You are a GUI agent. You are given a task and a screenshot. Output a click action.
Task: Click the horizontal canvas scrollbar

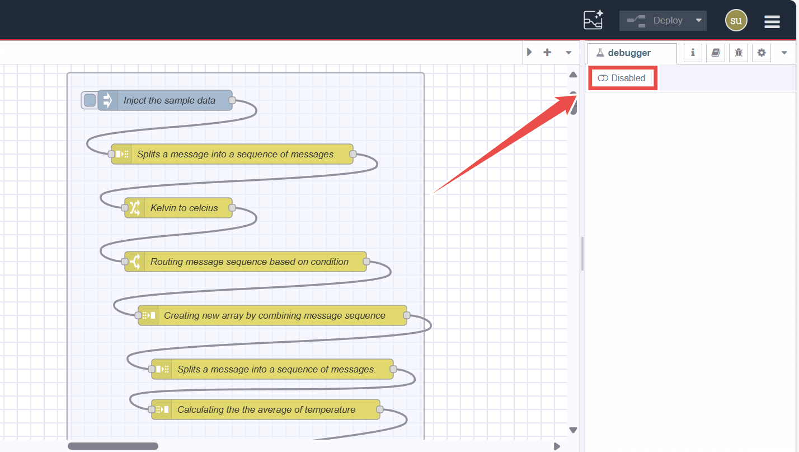[x=113, y=445]
